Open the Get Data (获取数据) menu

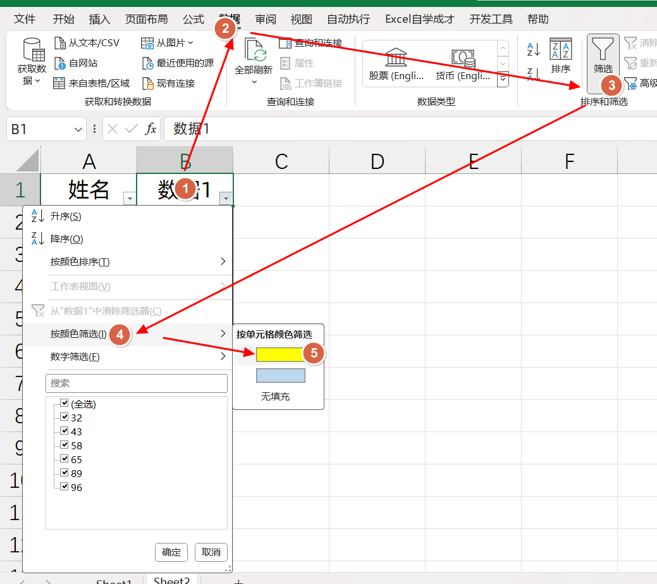pos(32,61)
